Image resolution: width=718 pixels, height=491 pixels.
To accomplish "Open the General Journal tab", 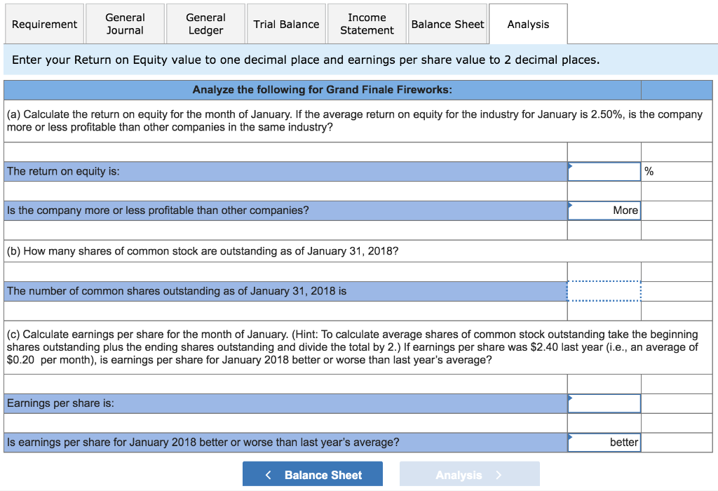I will pos(124,24).
